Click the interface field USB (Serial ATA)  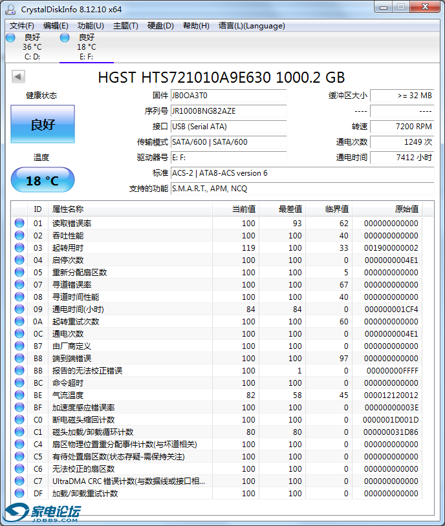[229, 127]
